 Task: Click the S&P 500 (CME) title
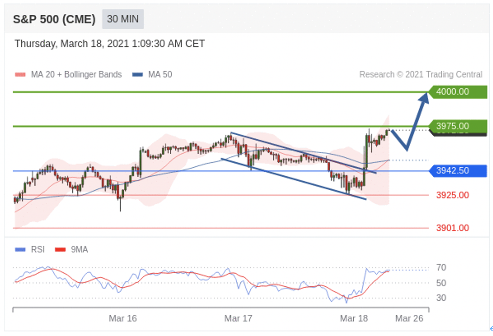(x=54, y=19)
